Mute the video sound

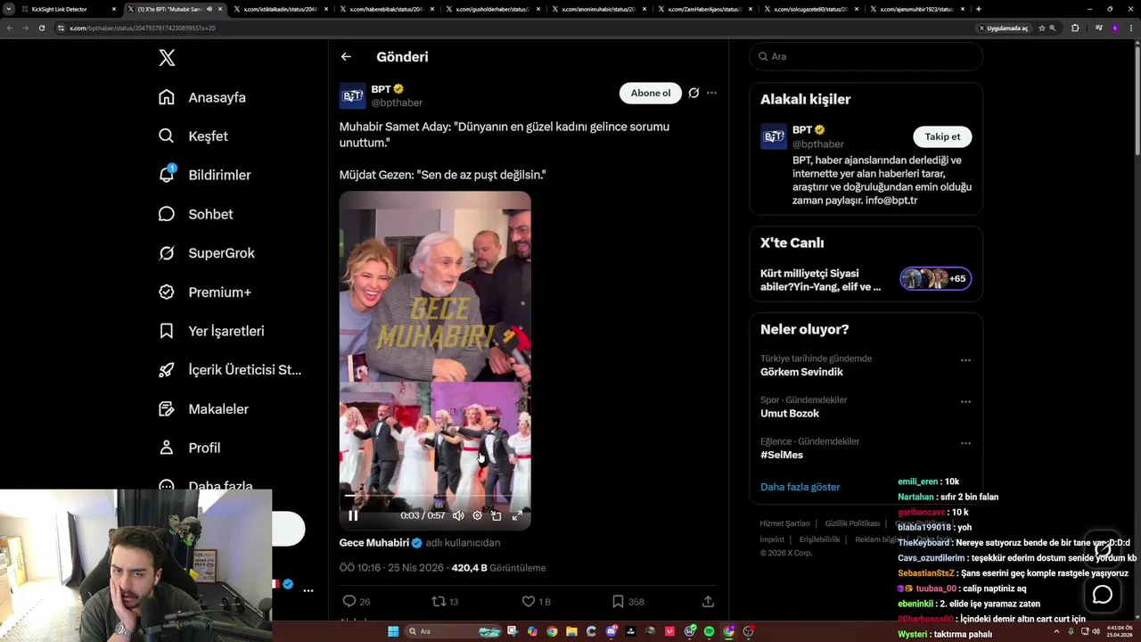(x=458, y=515)
